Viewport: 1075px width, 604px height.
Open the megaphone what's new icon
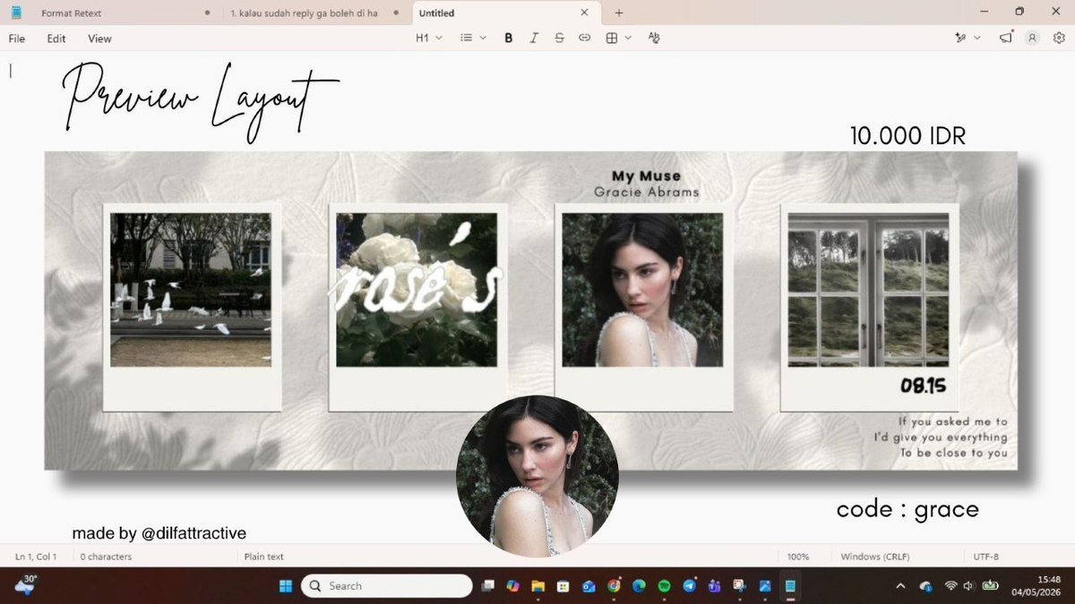click(x=1006, y=38)
